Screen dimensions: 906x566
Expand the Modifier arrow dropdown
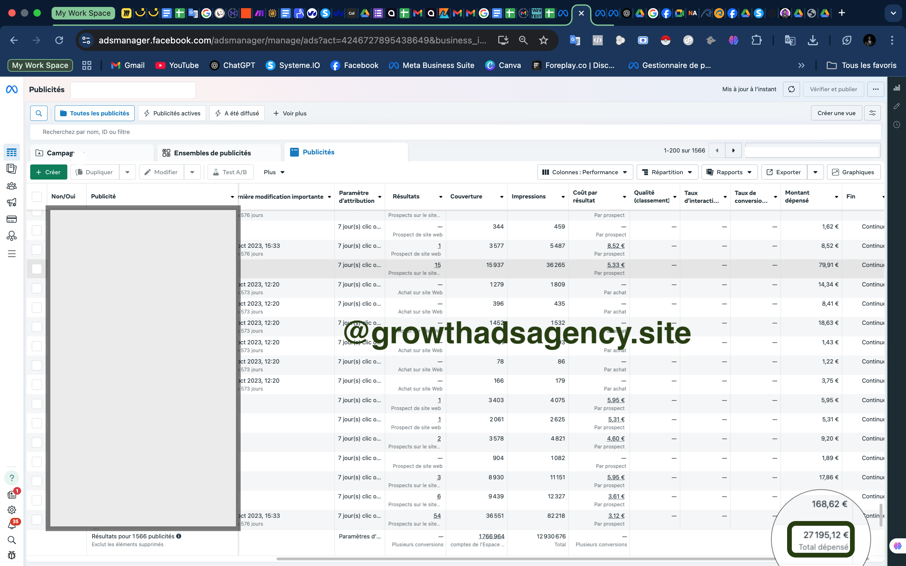192,172
